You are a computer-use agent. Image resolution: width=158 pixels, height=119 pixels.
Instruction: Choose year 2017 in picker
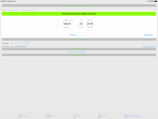click(x=90, y=20)
